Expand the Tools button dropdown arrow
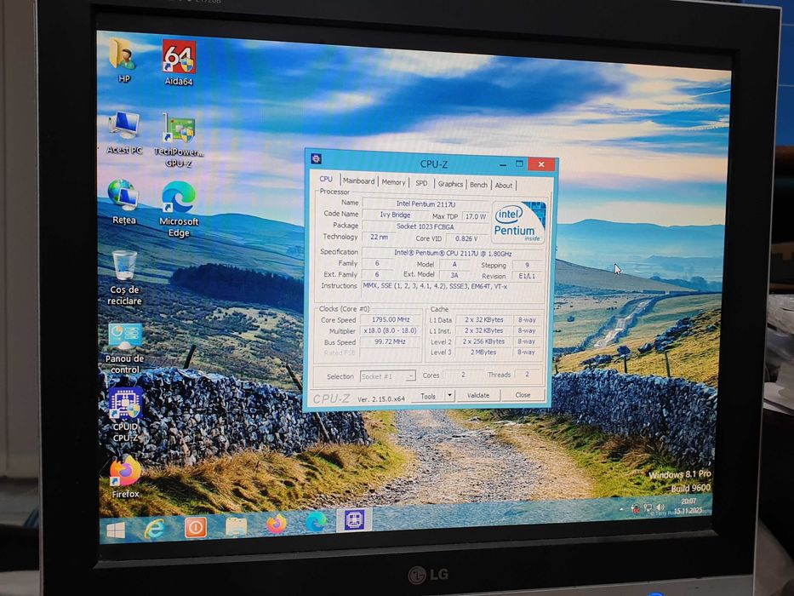The image size is (794, 596). coord(449,395)
